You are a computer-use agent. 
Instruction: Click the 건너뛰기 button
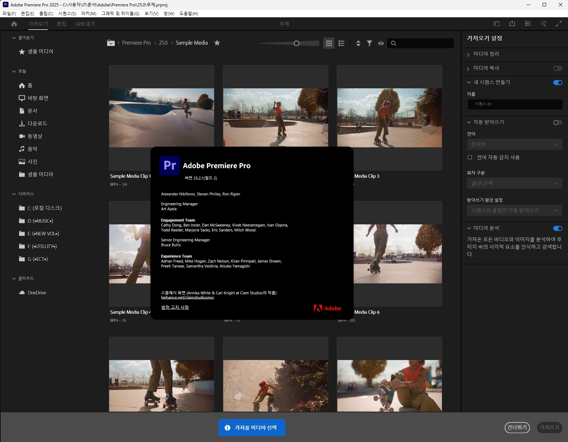pyautogui.click(x=517, y=428)
